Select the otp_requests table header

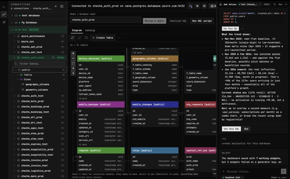(x=200, y=104)
